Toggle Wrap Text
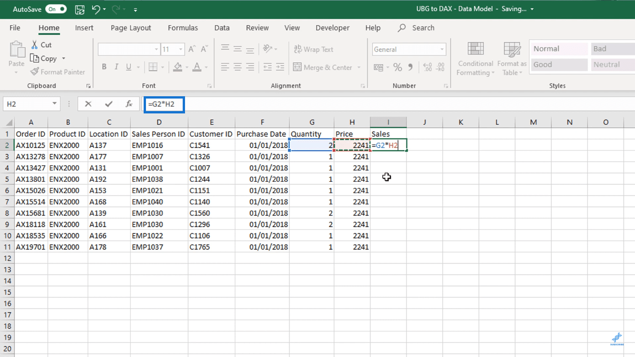This screenshot has height=357, width=635. click(x=313, y=49)
